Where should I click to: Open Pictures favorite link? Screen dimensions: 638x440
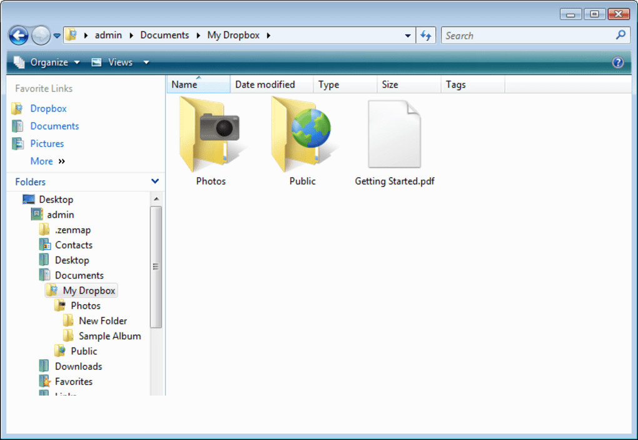coord(47,144)
